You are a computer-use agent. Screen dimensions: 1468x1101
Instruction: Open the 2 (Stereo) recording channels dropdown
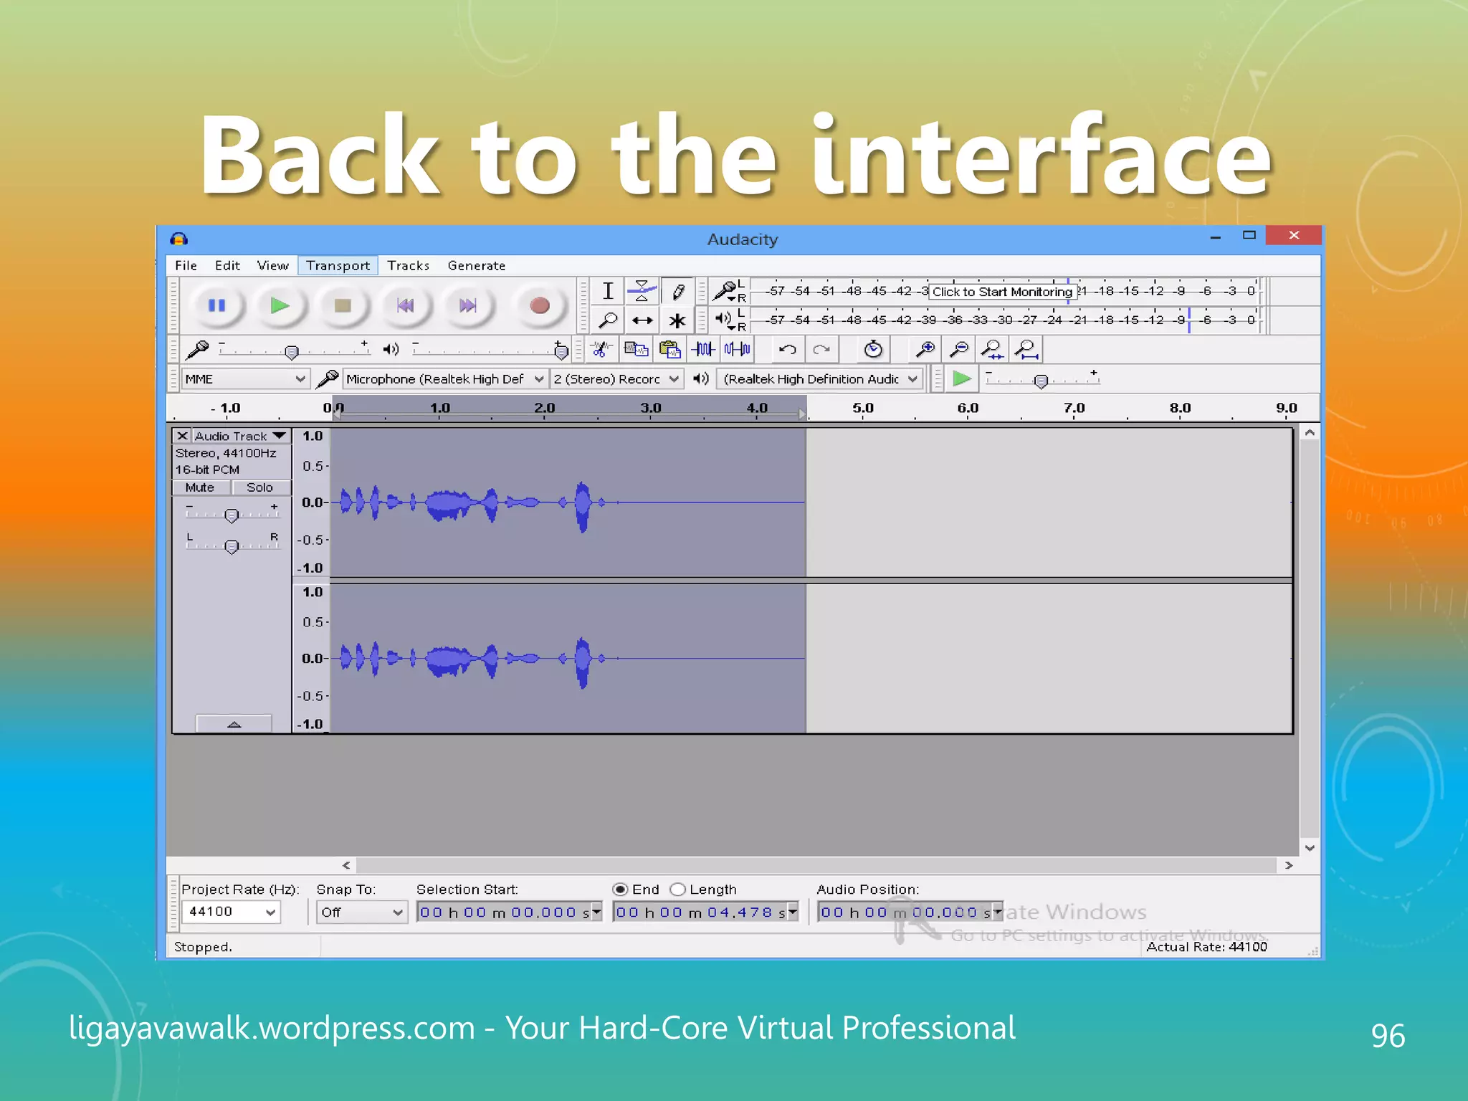pyautogui.click(x=616, y=378)
